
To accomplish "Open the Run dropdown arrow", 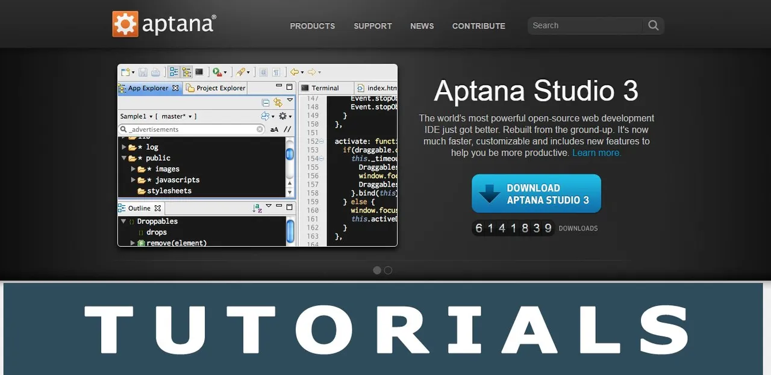I will 225,73.
